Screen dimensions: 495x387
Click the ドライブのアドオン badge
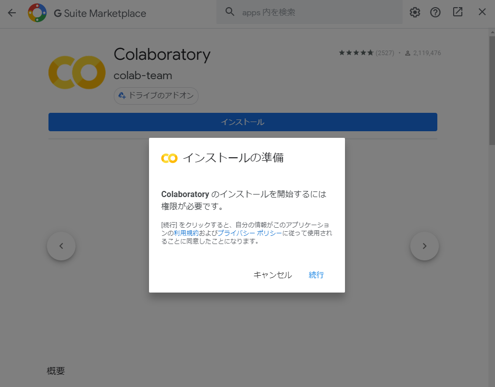pos(156,95)
